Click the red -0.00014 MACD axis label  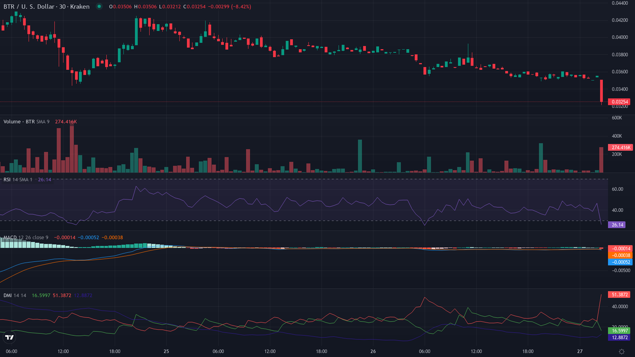(620, 248)
